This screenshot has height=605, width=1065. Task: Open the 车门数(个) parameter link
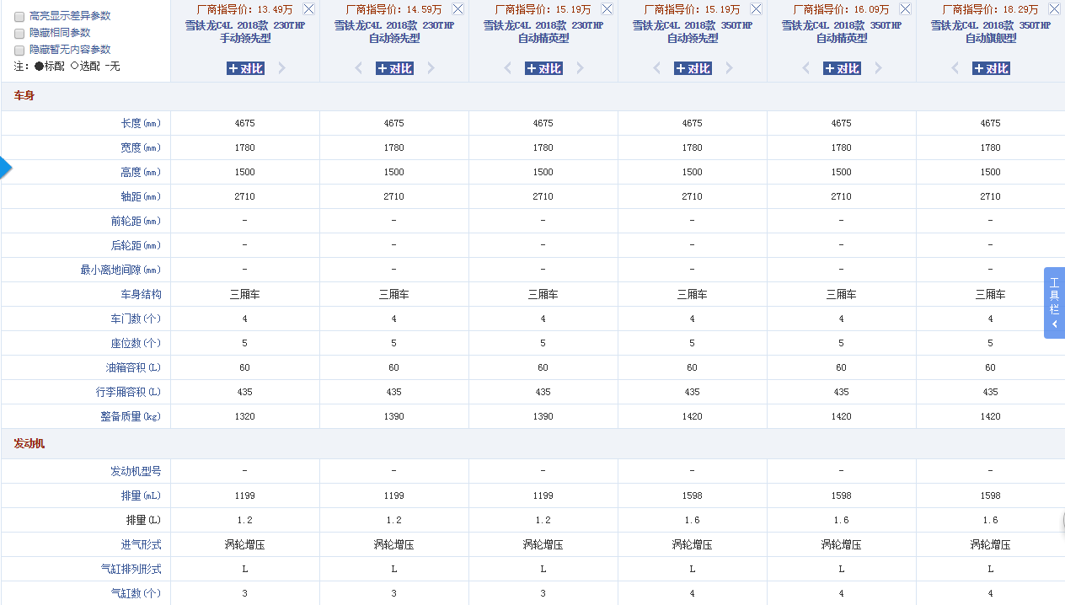(136, 319)
